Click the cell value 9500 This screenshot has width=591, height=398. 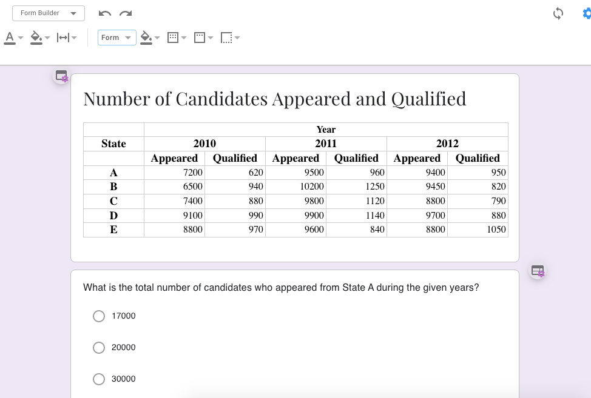(314, 173)
